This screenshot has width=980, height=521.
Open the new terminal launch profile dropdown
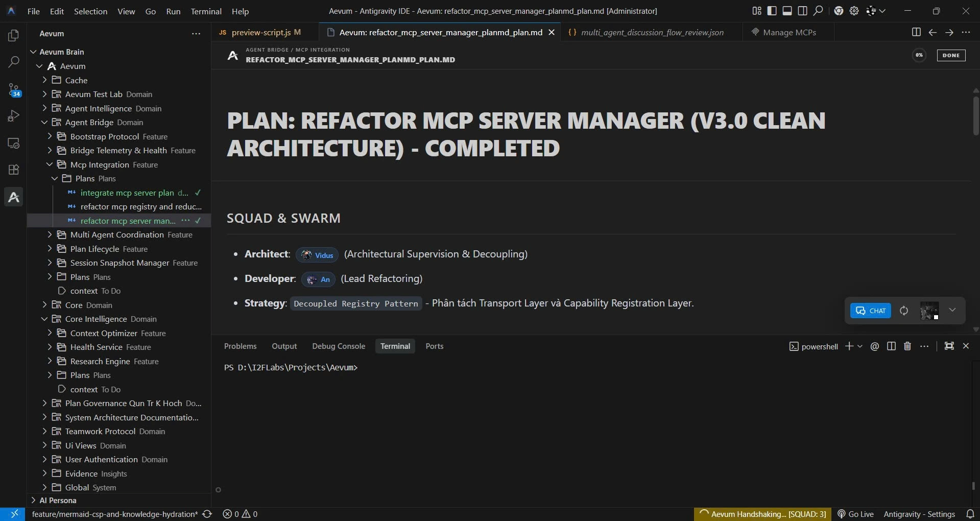pyautogui.click(x=860, y=346)
